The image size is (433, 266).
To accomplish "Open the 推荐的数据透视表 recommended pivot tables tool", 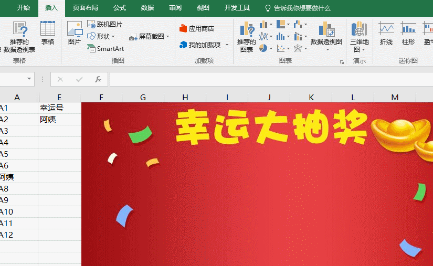I will point(19,37).
